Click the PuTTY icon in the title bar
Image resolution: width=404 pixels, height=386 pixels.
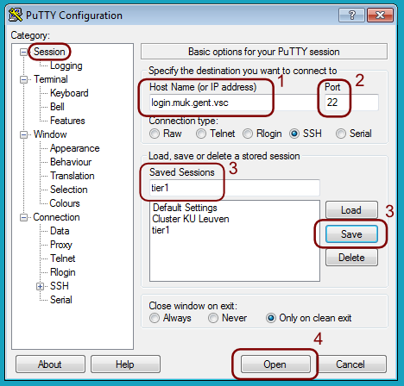click(x=16, y=16)
